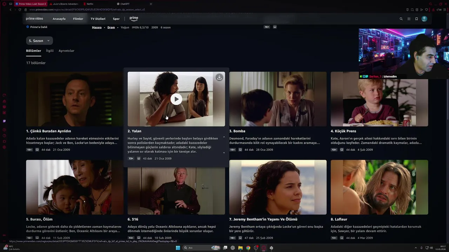Open taskbar clock and date

click(x=440, y=248)
